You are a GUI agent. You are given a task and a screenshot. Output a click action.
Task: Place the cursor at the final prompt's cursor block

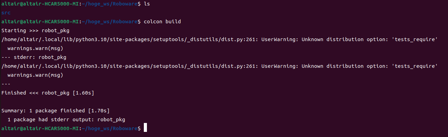point(146,128)
